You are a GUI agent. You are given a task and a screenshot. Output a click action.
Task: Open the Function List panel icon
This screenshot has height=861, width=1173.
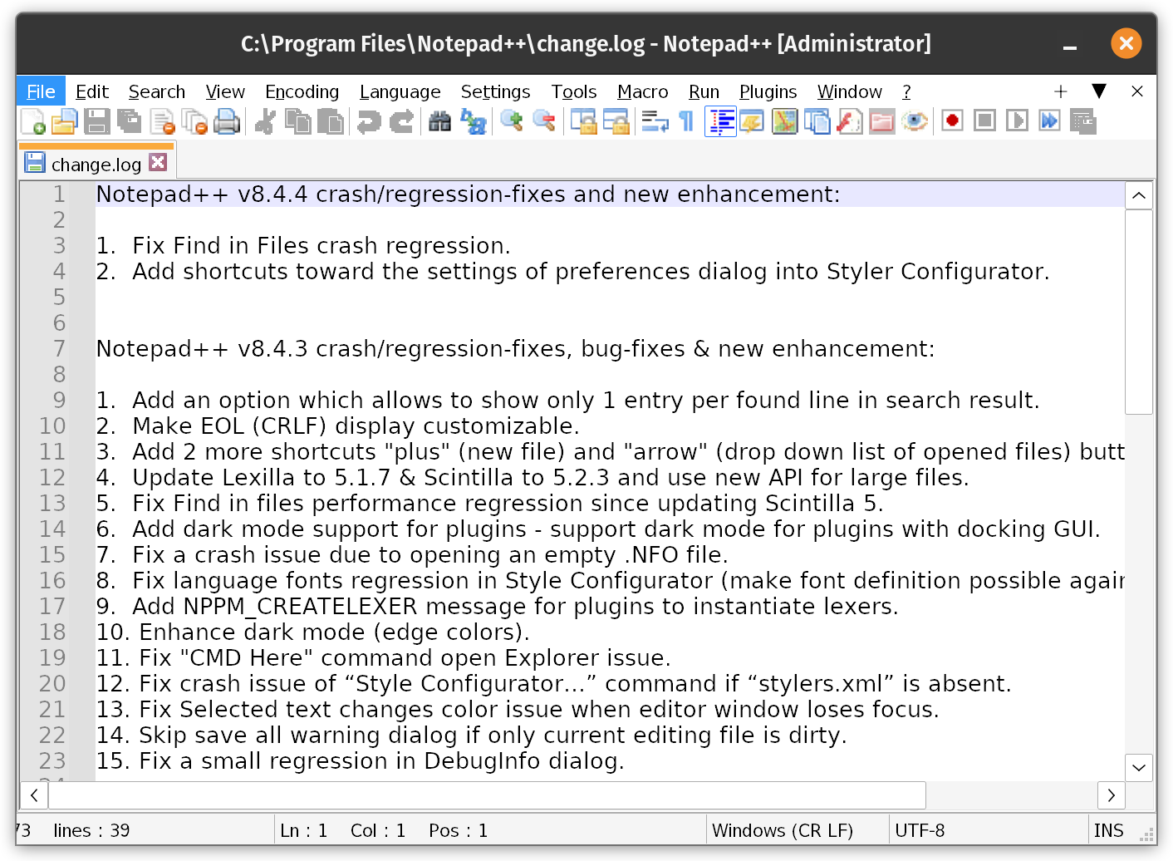pos(849,121)
